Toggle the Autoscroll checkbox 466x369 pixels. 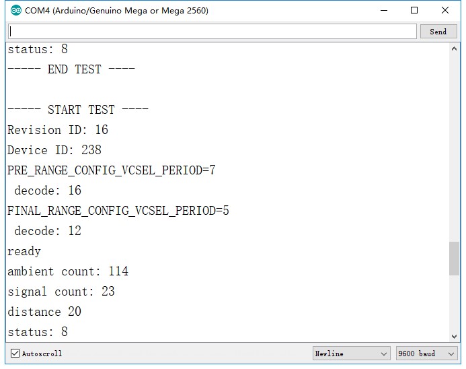click(15, 354)
